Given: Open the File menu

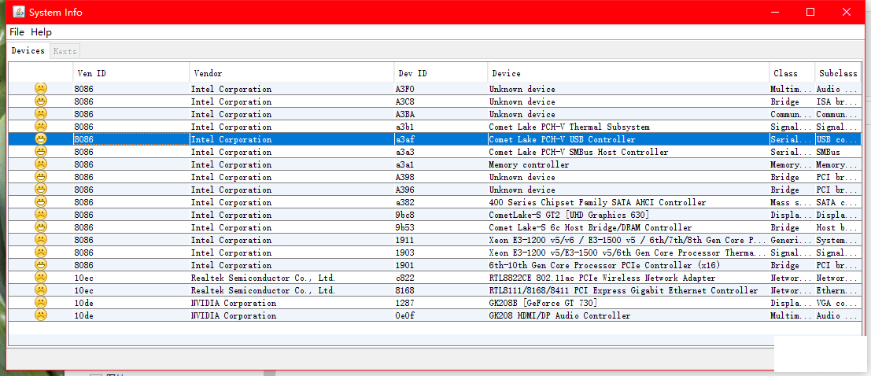Looking at the screenshot, I should point(17,32).
